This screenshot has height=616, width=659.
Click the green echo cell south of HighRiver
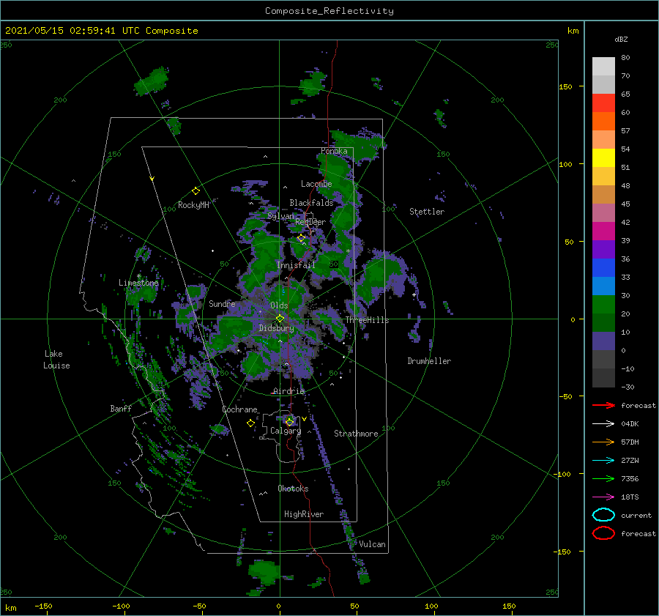point(264,571)
